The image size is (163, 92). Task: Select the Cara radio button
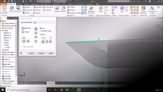click(x=40, y=28)
